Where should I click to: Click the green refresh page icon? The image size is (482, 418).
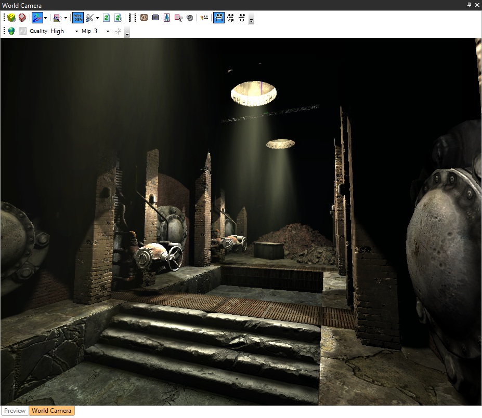pos(107,18)
